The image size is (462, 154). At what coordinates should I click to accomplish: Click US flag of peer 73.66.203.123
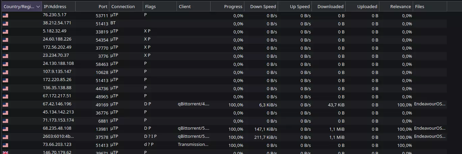coord(5,145)
